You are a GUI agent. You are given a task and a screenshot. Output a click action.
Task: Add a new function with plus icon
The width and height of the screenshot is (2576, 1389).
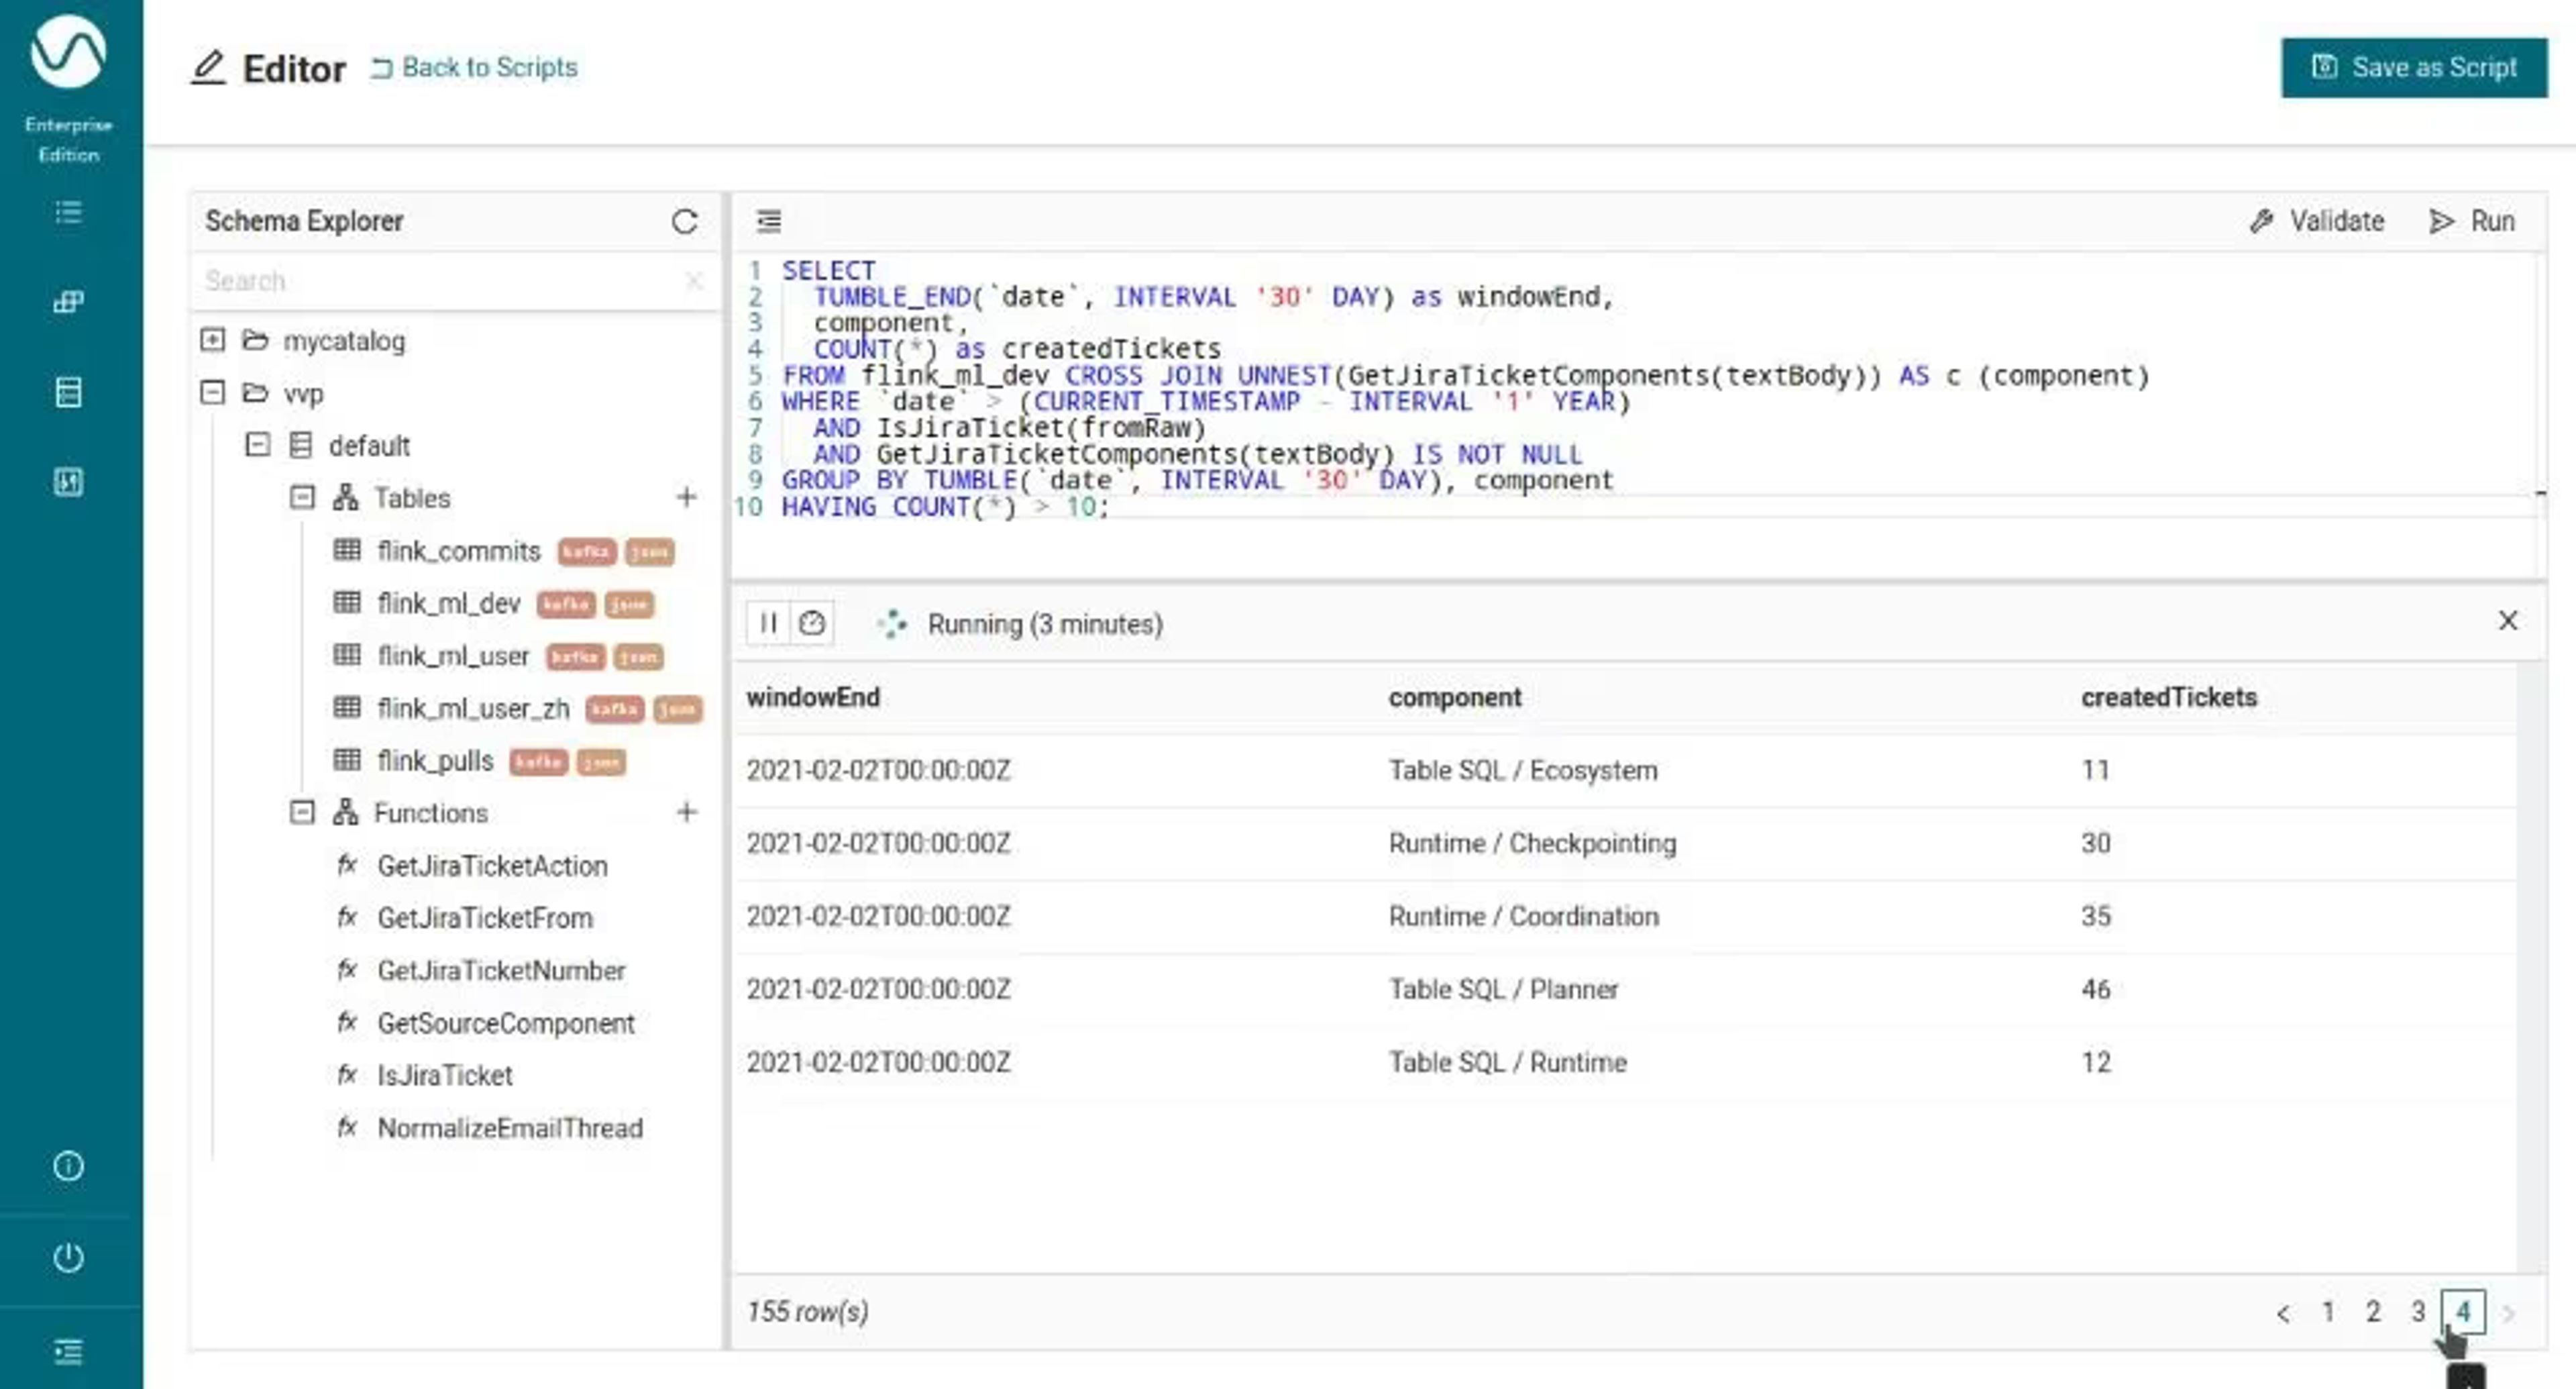click(686, 812)
